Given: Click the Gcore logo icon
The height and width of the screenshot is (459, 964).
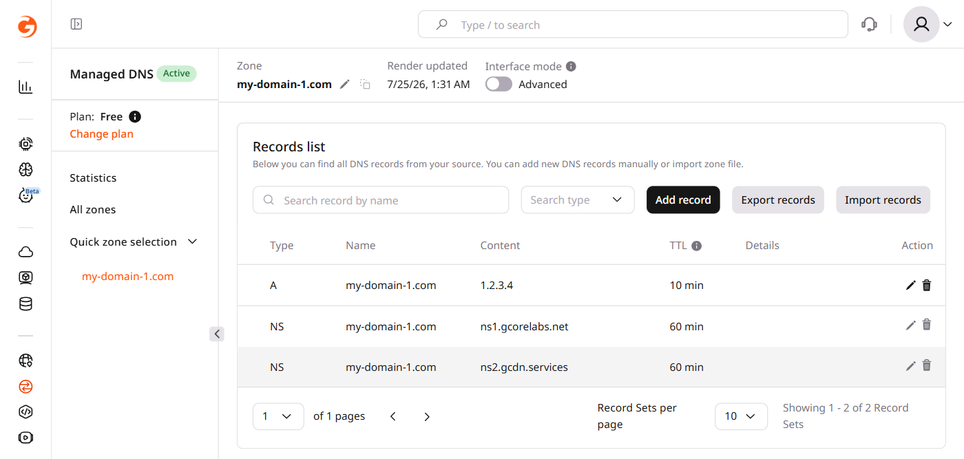Looking at the screenshot, I should [27, 27].
